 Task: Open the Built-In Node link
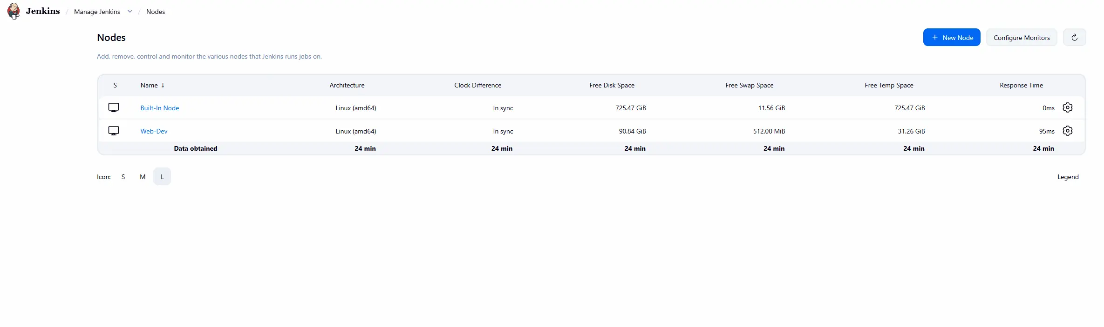click(x=160, y=108)
